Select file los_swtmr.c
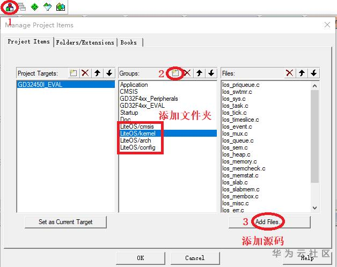 coord(266,92)
